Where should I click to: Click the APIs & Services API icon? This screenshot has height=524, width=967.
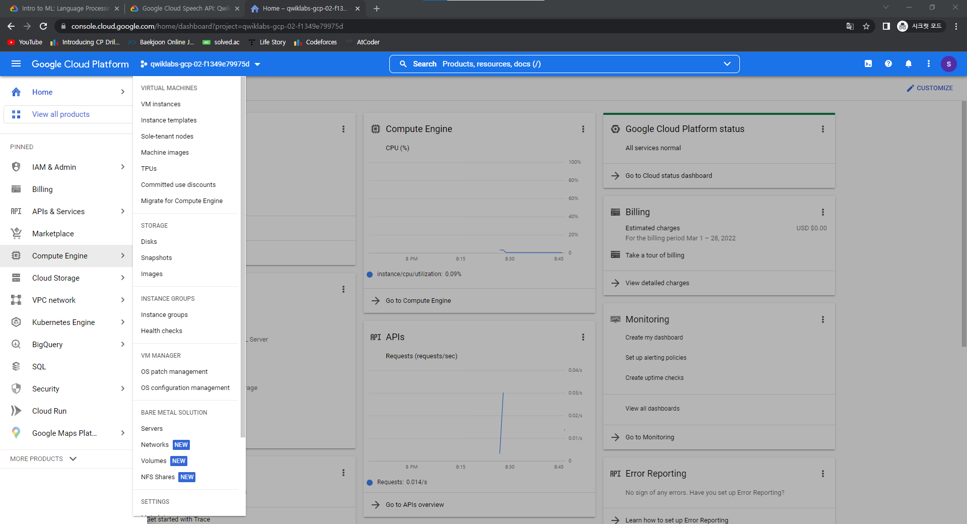16,211
